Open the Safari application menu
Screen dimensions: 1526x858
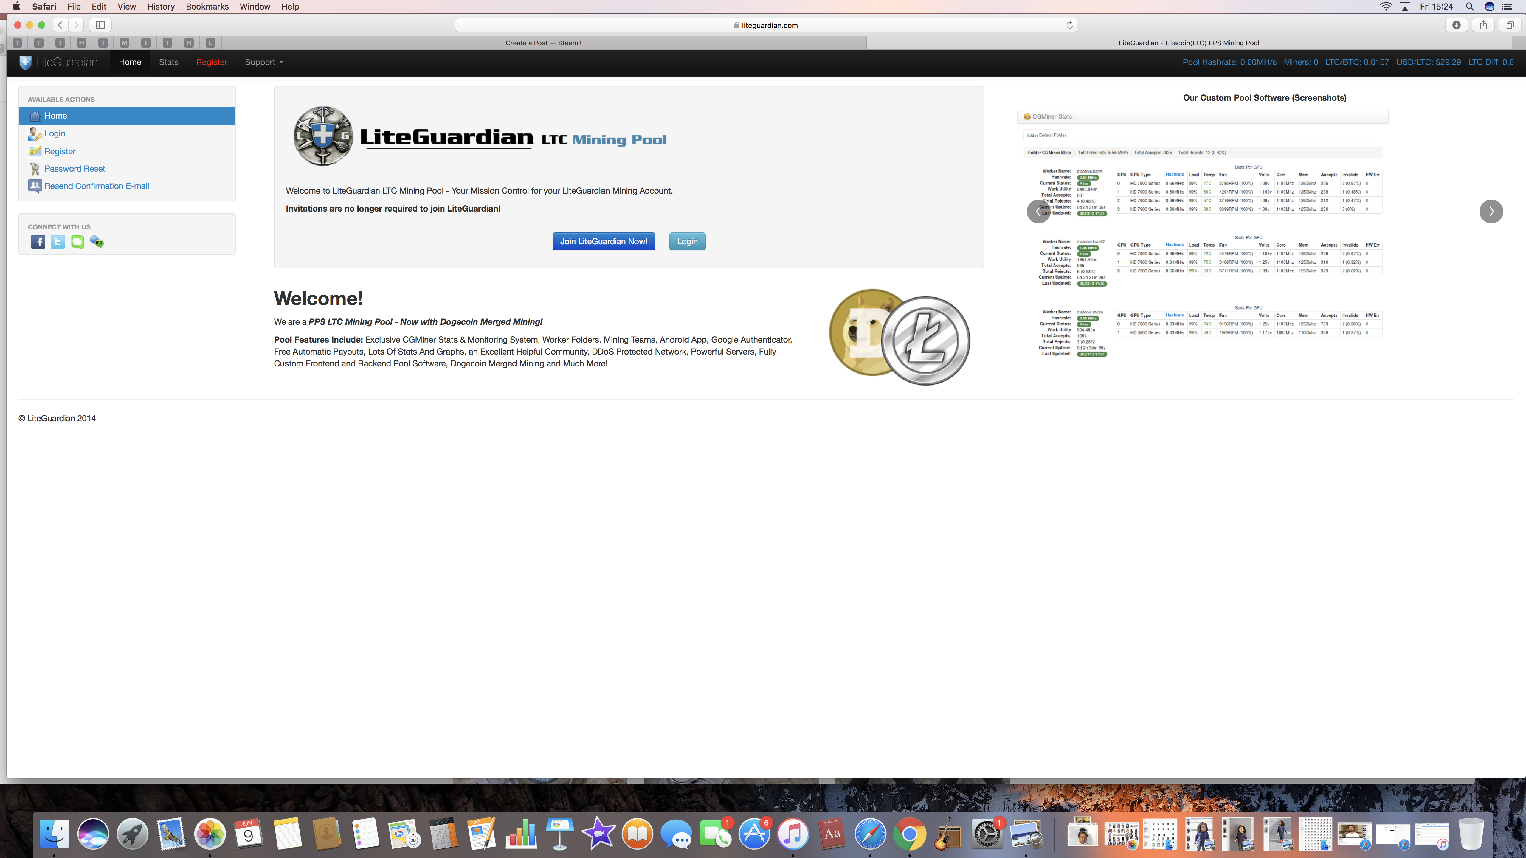point(44,7)
